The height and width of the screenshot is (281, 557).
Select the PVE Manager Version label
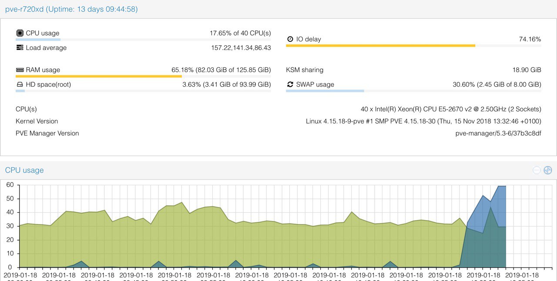click(47, 134)
